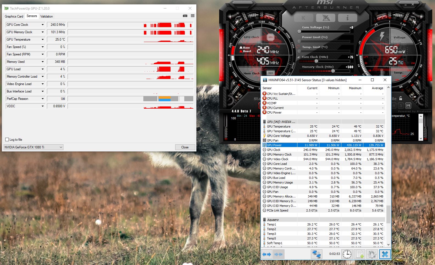Screen dimensions: 435x265
Task: Open the Fan Speed (%) dropdown arrow
Action: [43, 47]
